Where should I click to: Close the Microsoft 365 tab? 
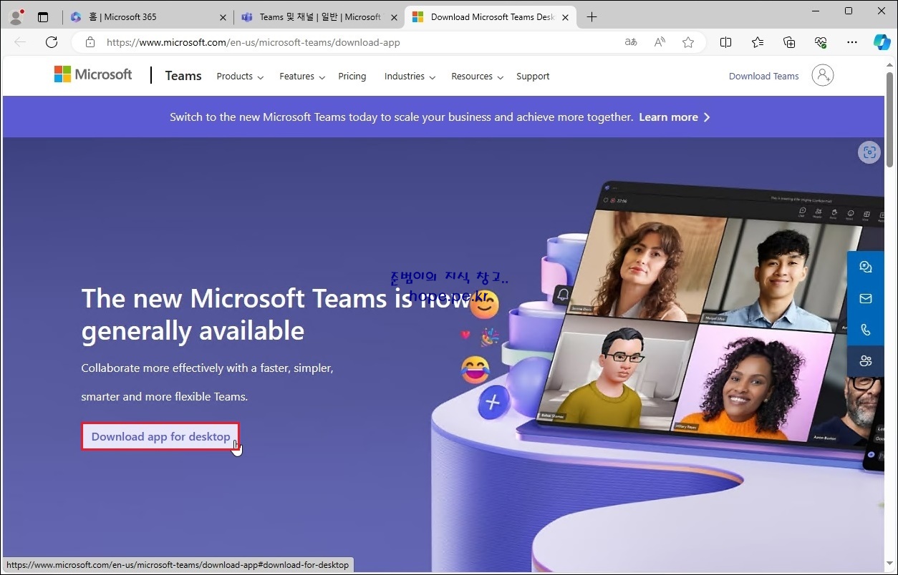pos(222,17)
